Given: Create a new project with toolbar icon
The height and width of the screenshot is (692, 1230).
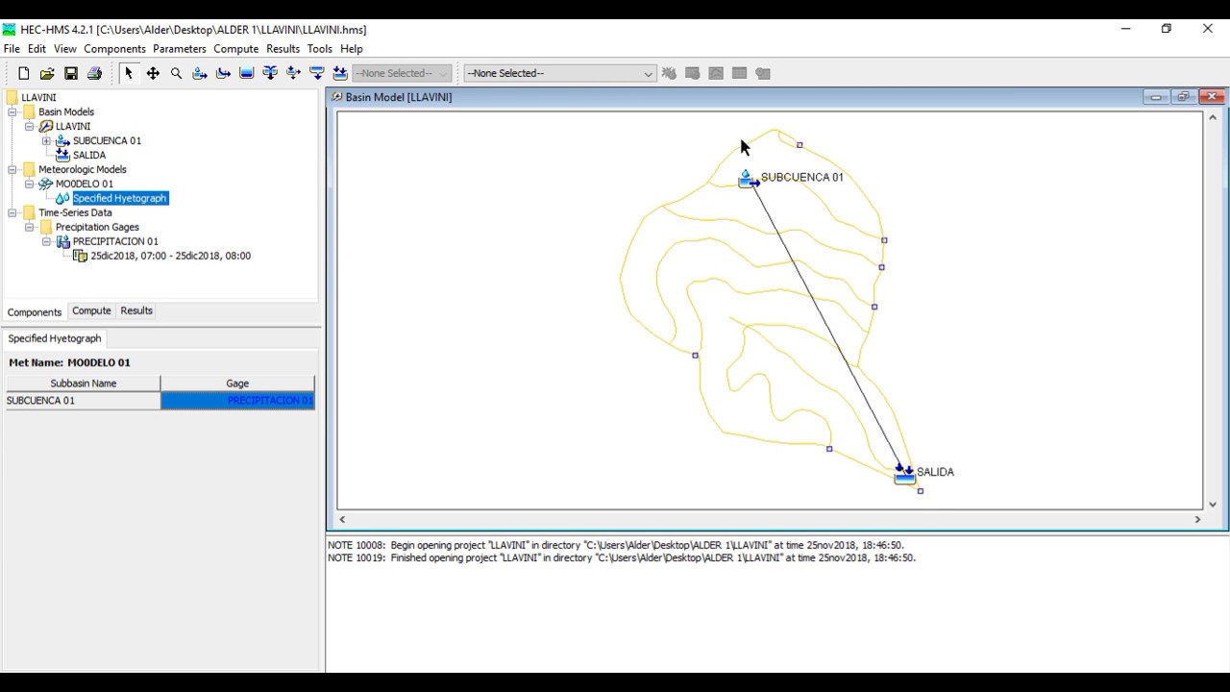Looking at the screenshot, I should (x=24, y=73).
